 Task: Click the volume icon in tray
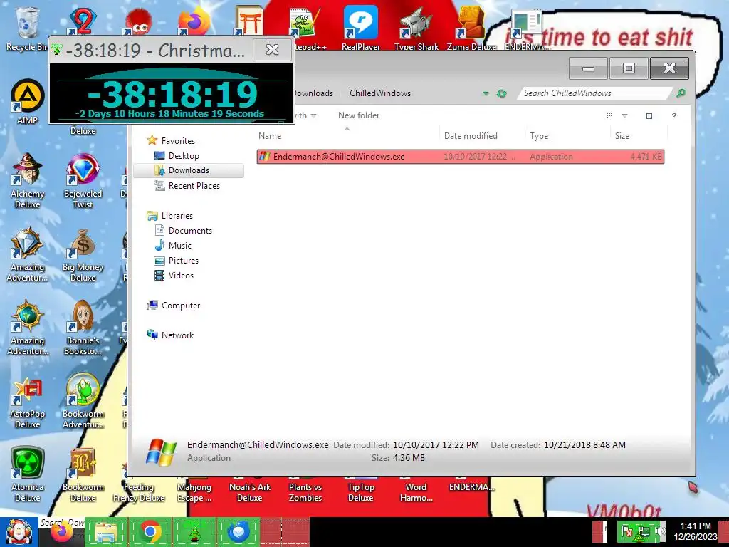pos(660,531)
